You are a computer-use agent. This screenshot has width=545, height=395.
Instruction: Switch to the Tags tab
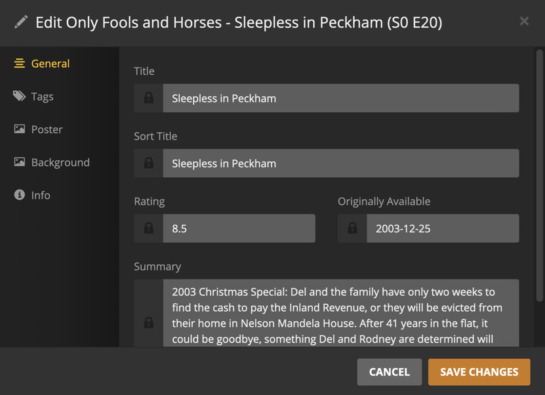(x=42, y=96)
